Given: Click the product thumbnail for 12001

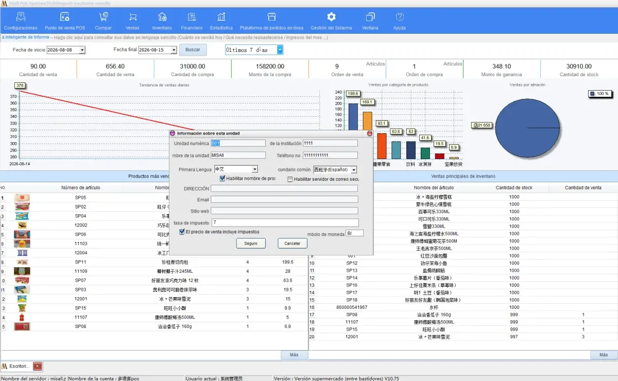Looking at the screenshot, I should pyautogui.click(x=22, y=299).
